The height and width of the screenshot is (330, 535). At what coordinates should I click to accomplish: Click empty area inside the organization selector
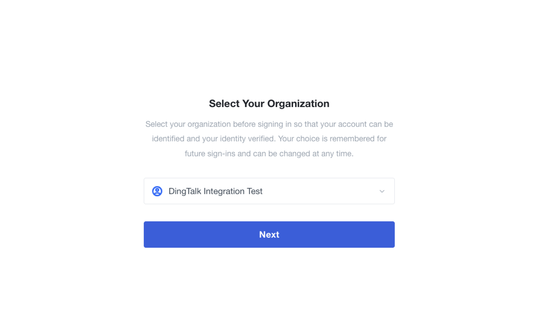coord(320,191)
